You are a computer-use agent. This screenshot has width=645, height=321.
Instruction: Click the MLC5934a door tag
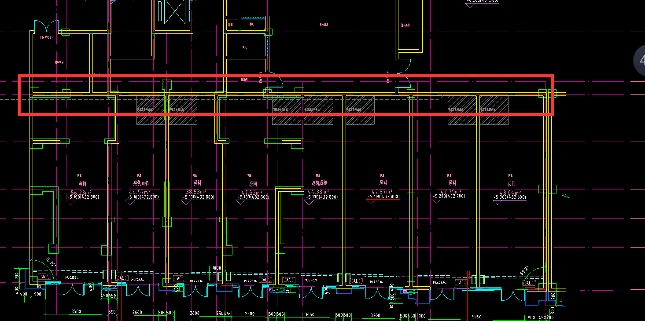(x=440, y=282)
